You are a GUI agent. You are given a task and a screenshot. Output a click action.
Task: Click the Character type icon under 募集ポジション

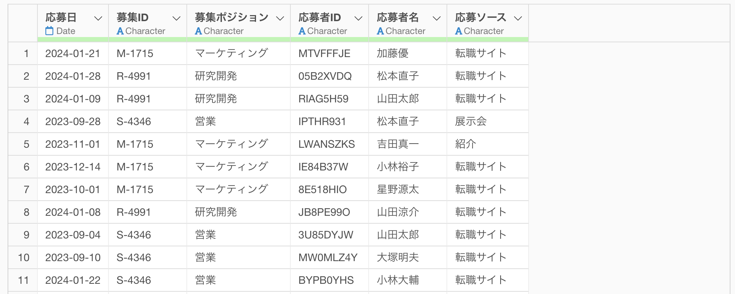[198, 31]
